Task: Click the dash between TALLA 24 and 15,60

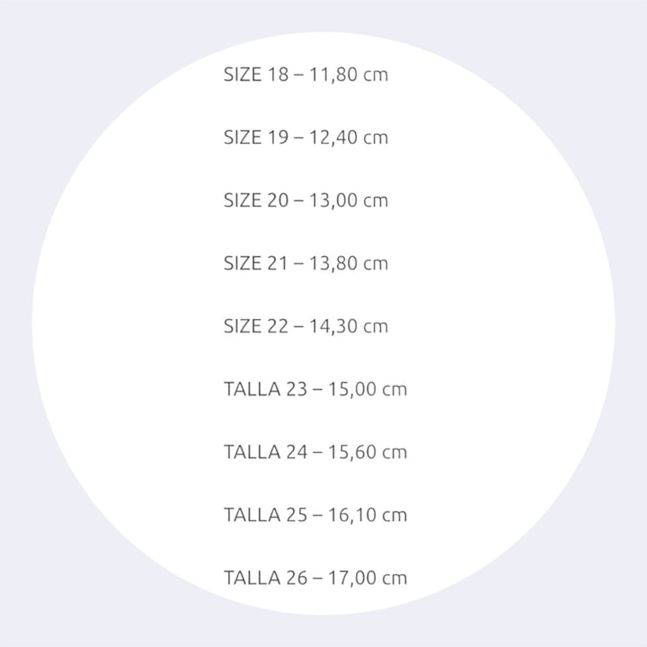Action: 318,452
